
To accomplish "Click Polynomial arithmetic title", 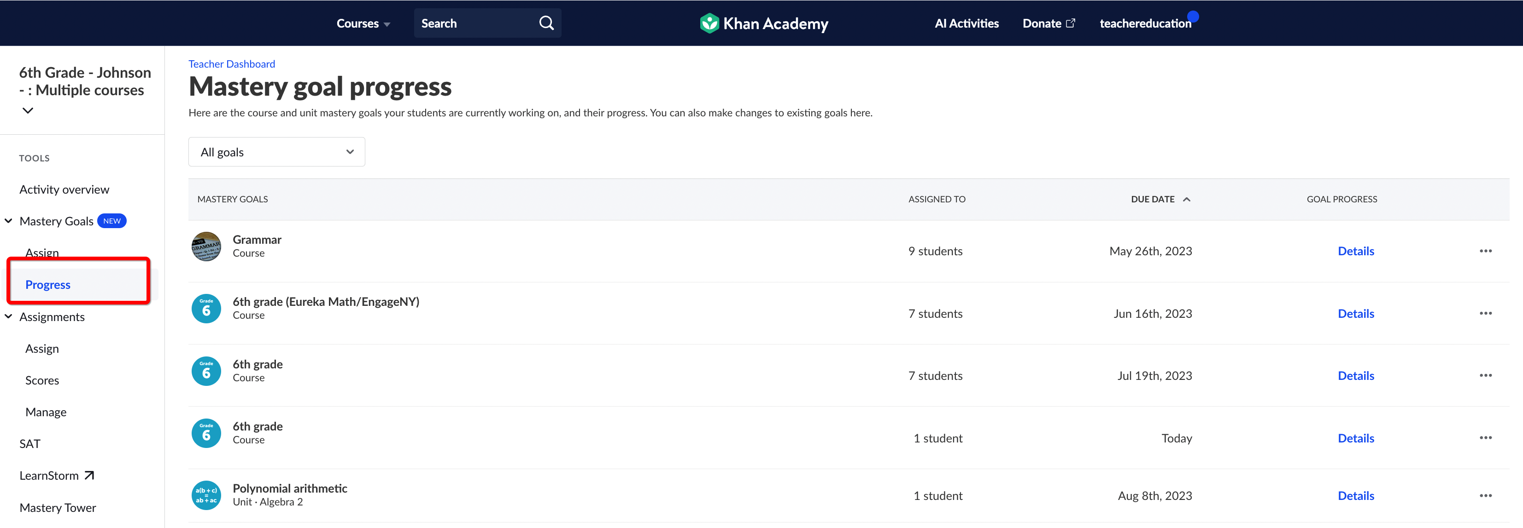I will click(290, 488).
